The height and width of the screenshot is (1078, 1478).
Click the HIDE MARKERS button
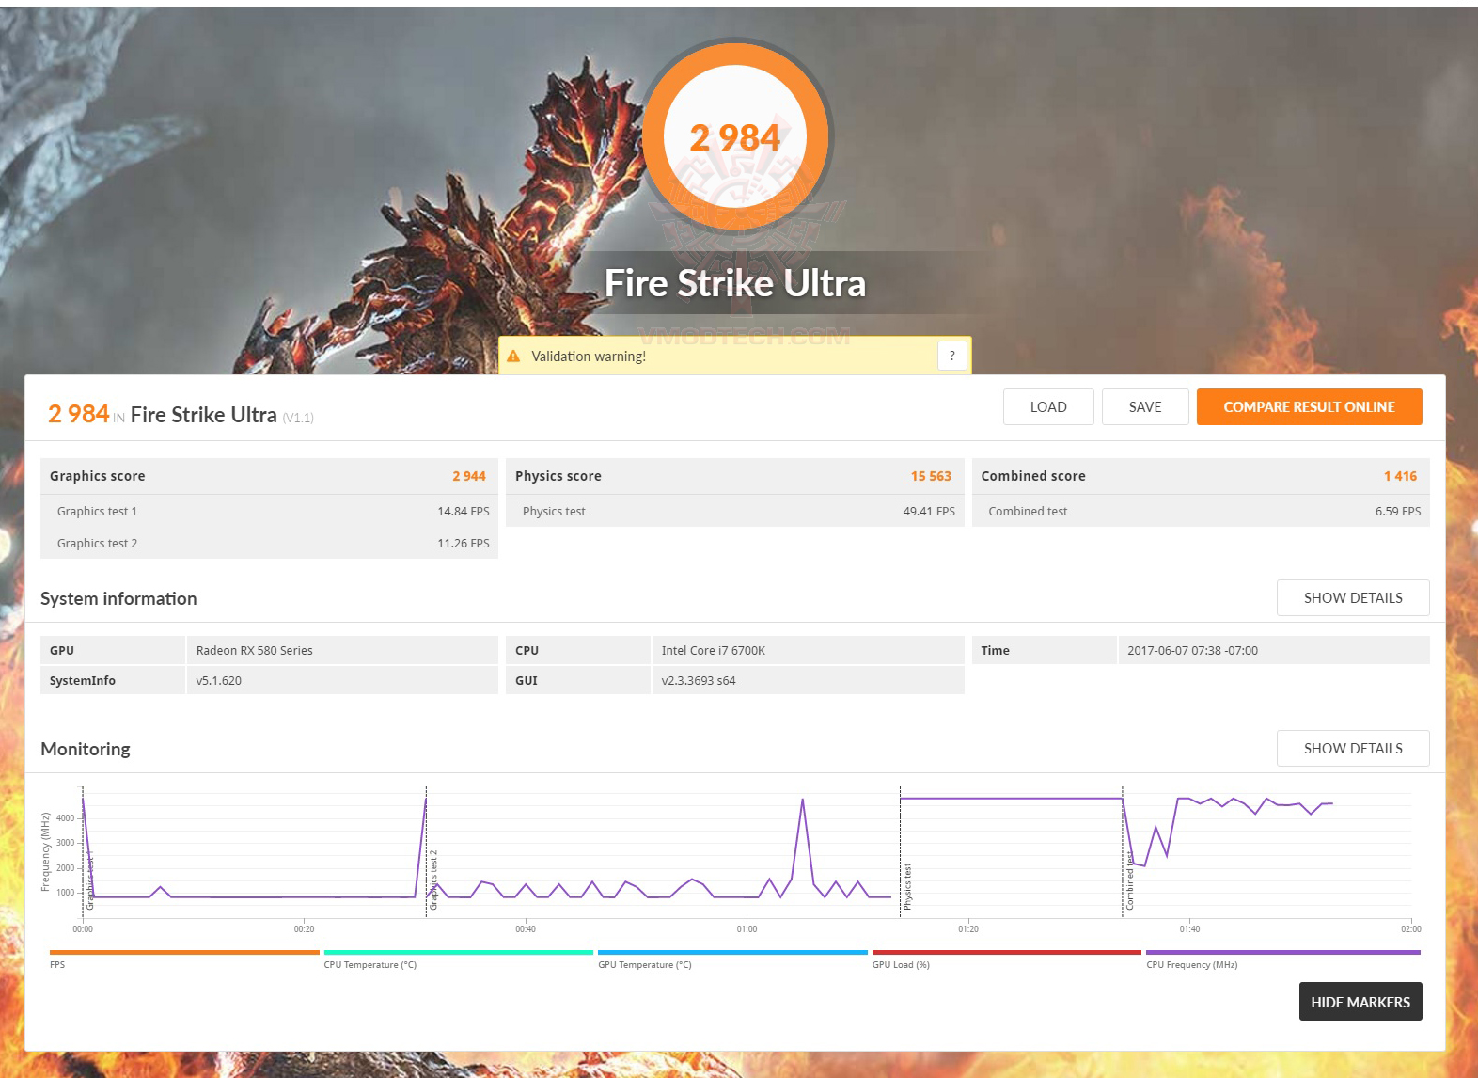point(1360,1002)
